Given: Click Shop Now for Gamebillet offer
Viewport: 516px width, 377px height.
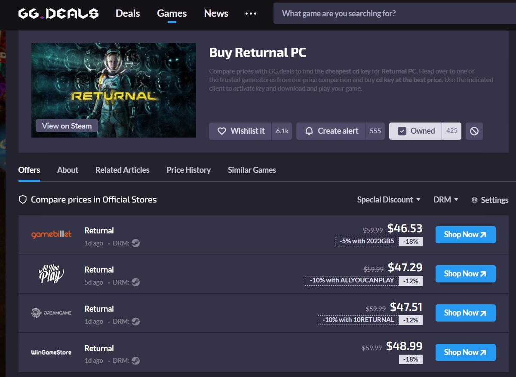Looking at the screenshot, I should tap(465, 235).
